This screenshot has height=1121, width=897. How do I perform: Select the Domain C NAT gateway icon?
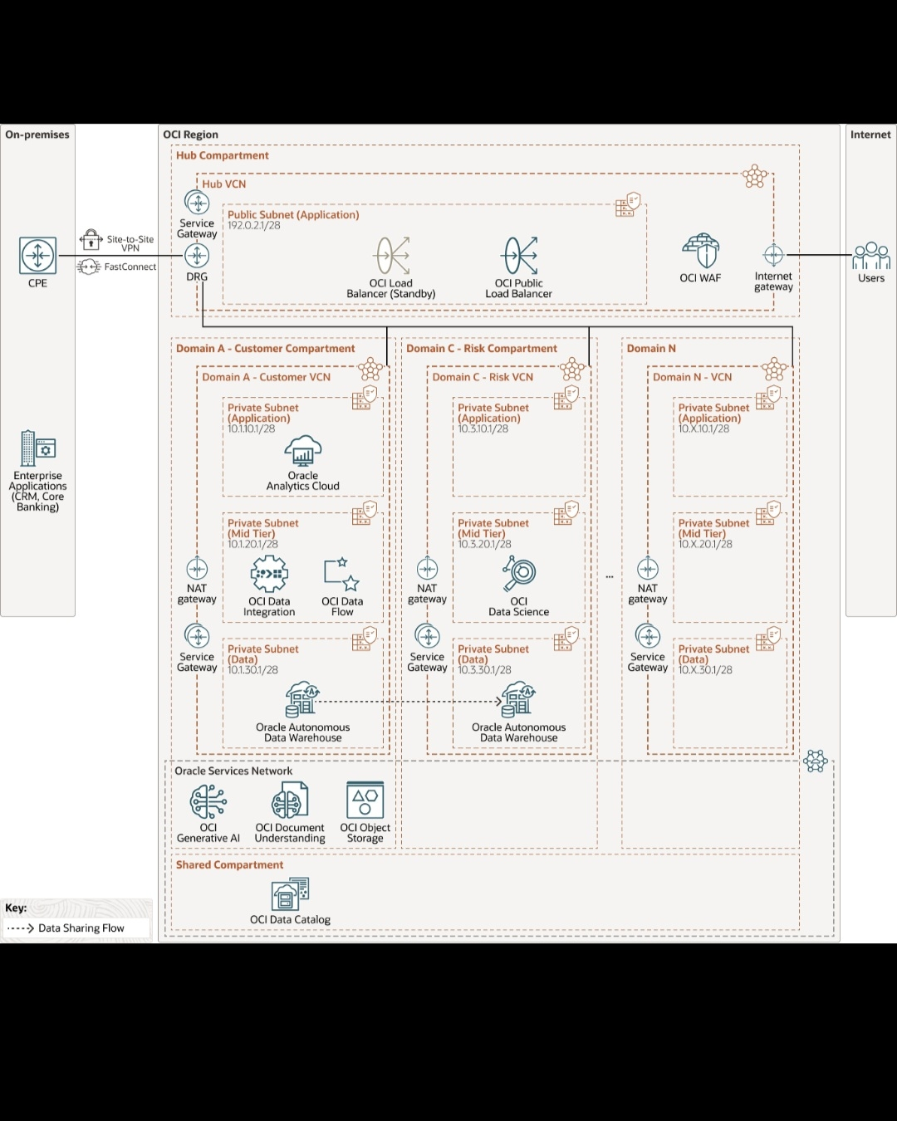tap(427, 569)
